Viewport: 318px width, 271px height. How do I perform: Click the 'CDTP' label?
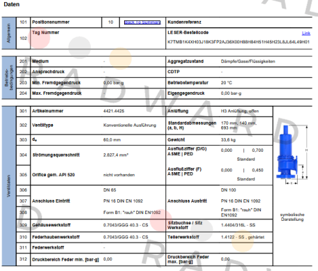click(174, 72)
